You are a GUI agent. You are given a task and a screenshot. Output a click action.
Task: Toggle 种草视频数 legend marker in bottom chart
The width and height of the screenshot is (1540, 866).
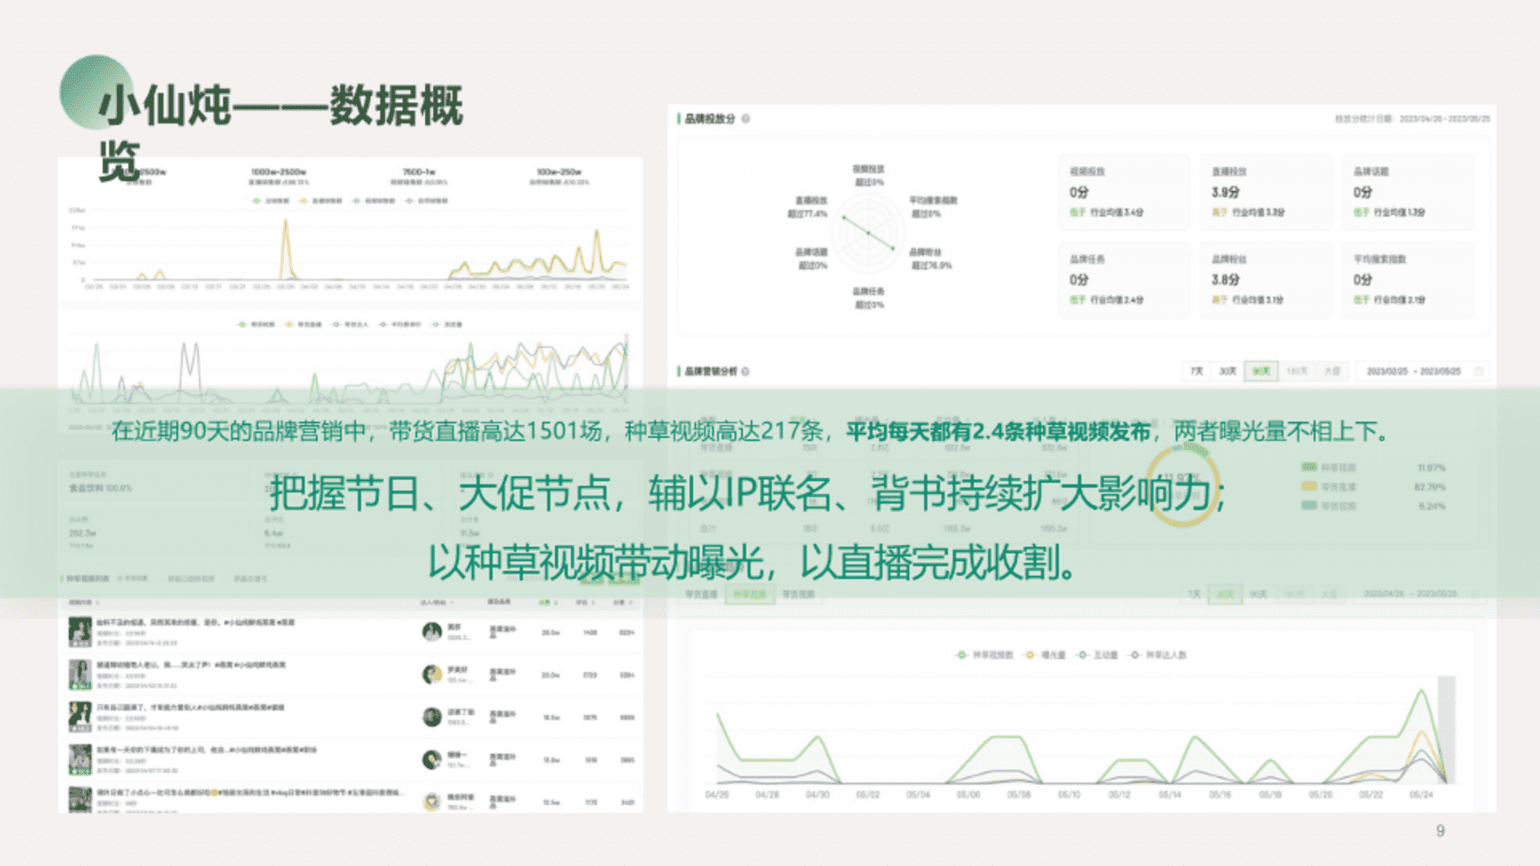[x=962, y=655]
